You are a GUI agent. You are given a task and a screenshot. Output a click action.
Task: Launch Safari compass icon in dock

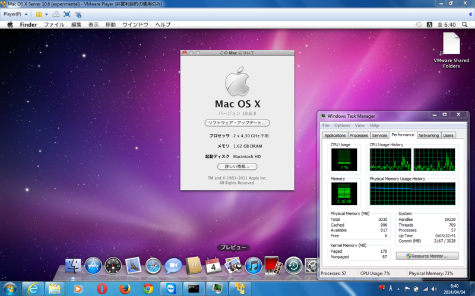(153, 266)
